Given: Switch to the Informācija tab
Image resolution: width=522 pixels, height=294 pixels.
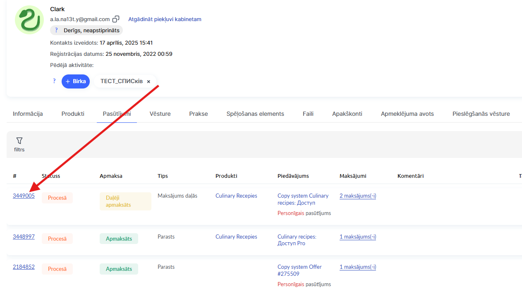Looking at the screenshot, I should click(x=28, y=114).
